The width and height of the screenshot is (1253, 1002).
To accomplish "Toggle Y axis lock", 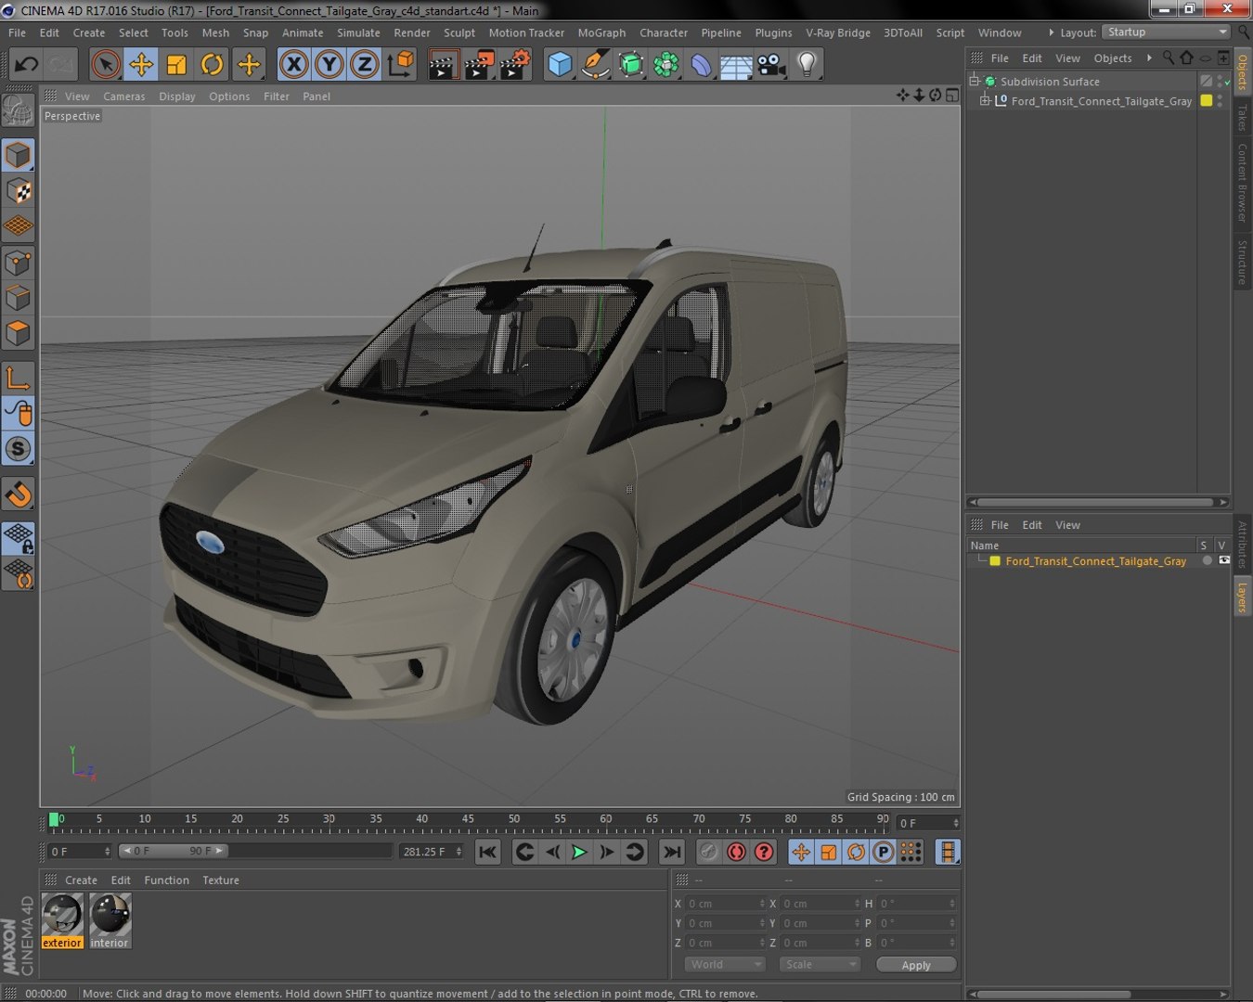I will pos(329,64).
